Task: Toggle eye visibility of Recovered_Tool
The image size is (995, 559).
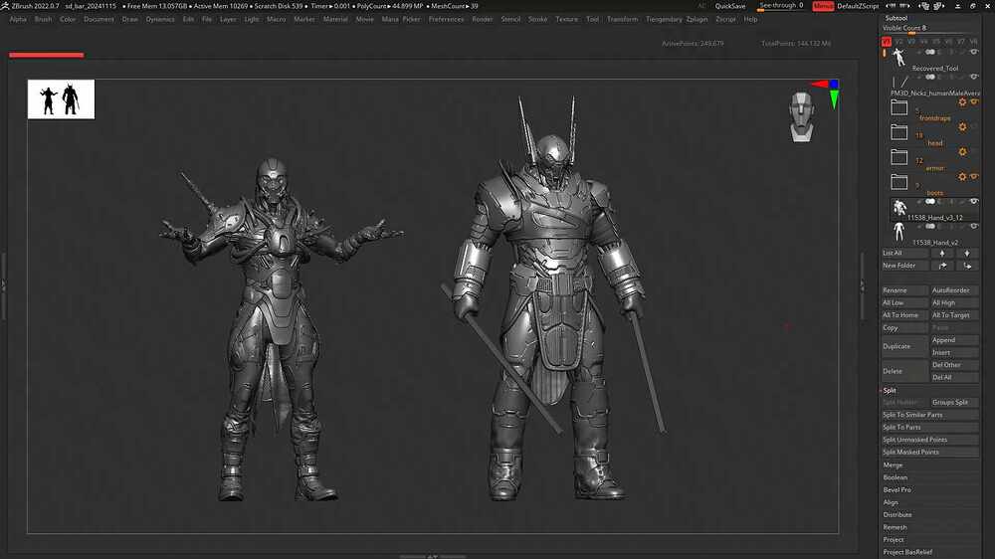Action: point(974,52)
